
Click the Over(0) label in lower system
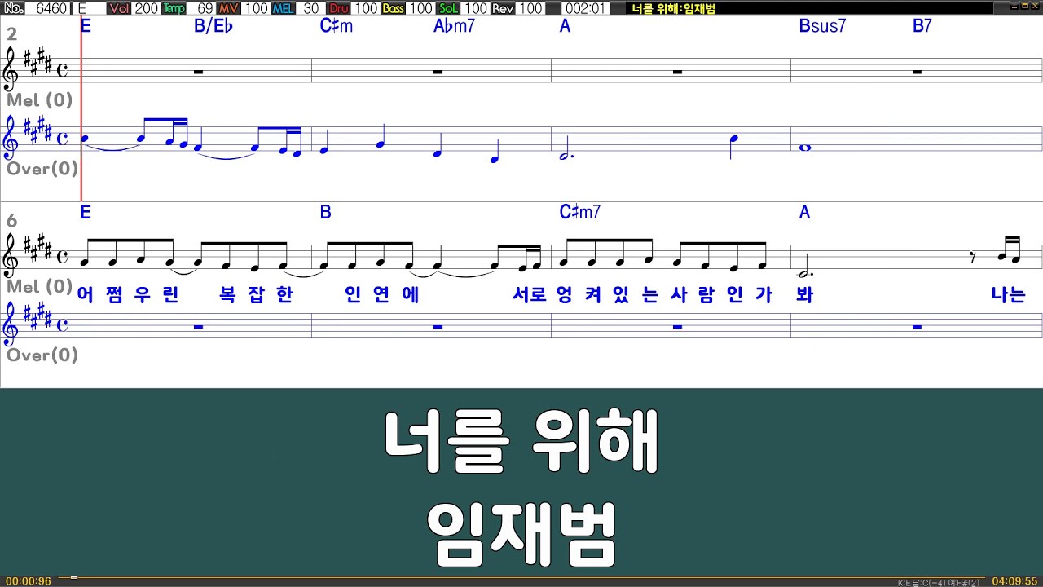coord(42,355)
